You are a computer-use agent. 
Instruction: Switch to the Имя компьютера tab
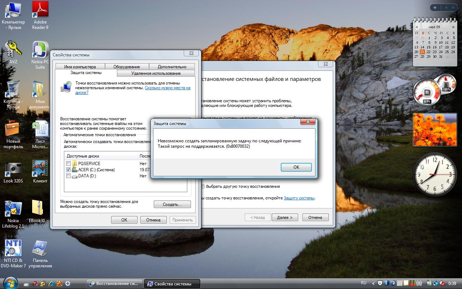point(80,66)
